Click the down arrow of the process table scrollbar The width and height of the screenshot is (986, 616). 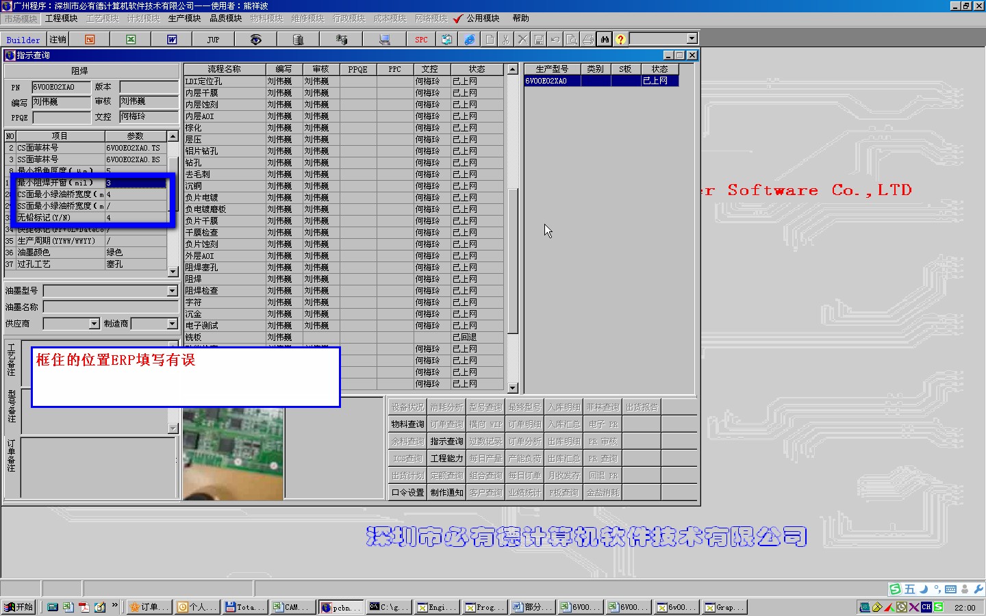click(513, 388)
